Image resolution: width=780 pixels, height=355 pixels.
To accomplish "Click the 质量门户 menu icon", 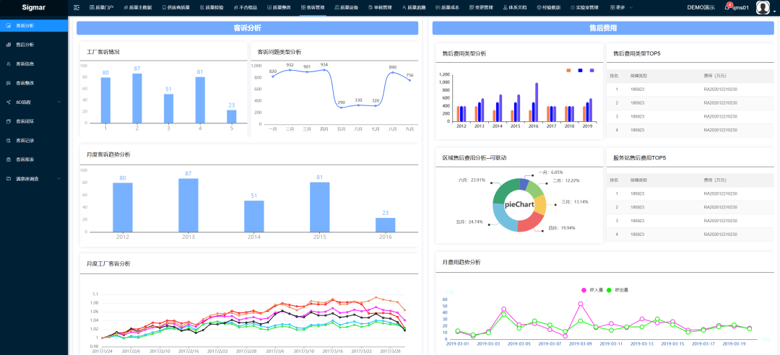I will point(92,7).
